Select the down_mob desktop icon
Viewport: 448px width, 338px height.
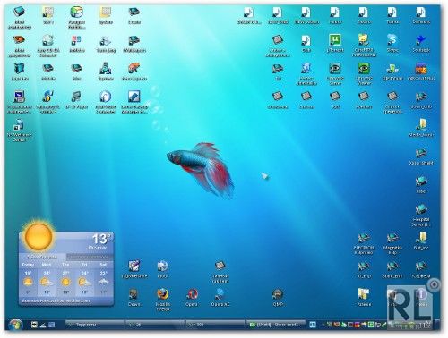pyautogui.click(x=421, y=100)
